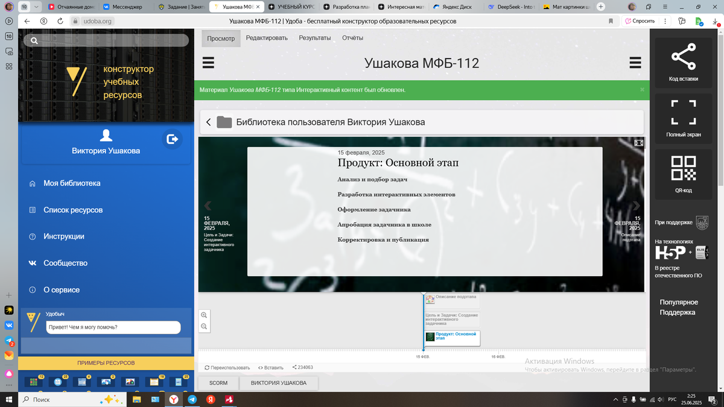Open the H5P technology logo
This screenshot has height=407, width=724.
point(670,253)
